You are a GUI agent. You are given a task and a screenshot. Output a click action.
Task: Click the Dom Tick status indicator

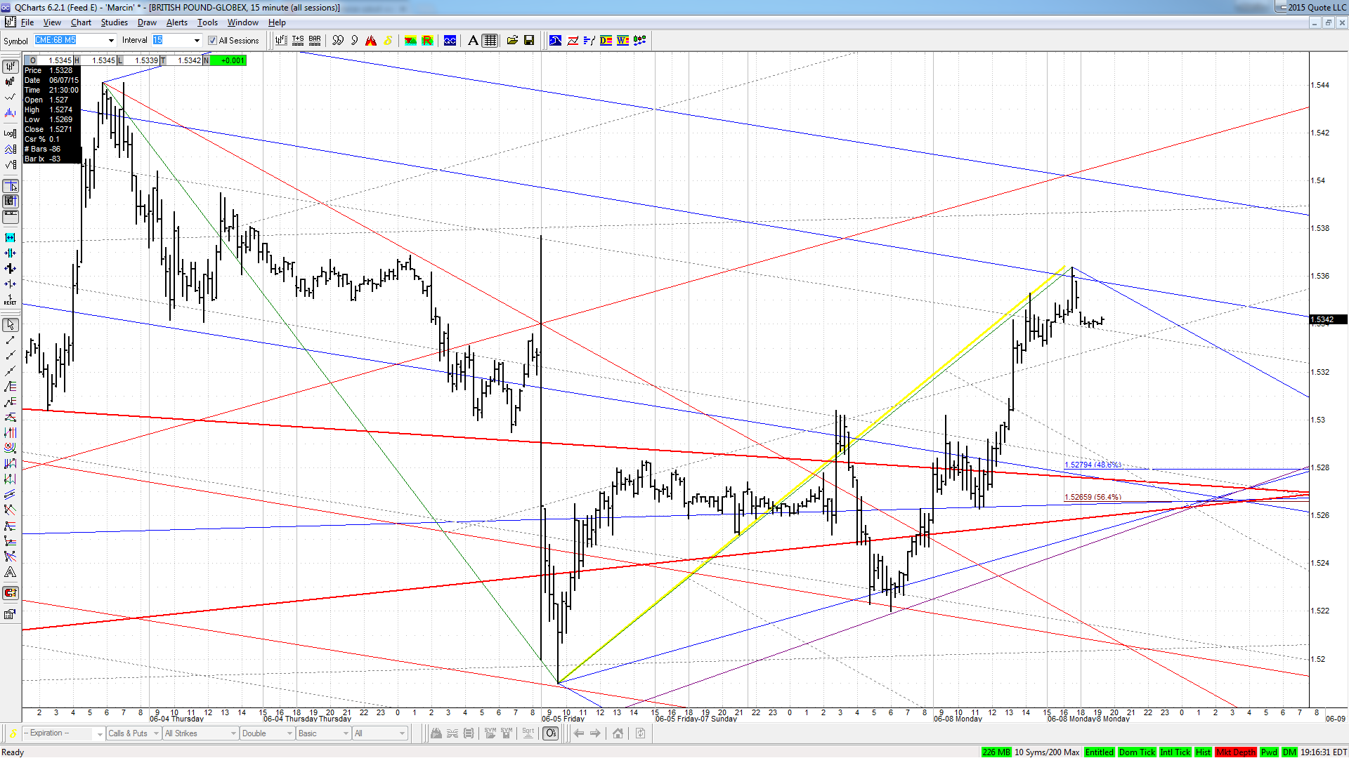coord(1137,752)
